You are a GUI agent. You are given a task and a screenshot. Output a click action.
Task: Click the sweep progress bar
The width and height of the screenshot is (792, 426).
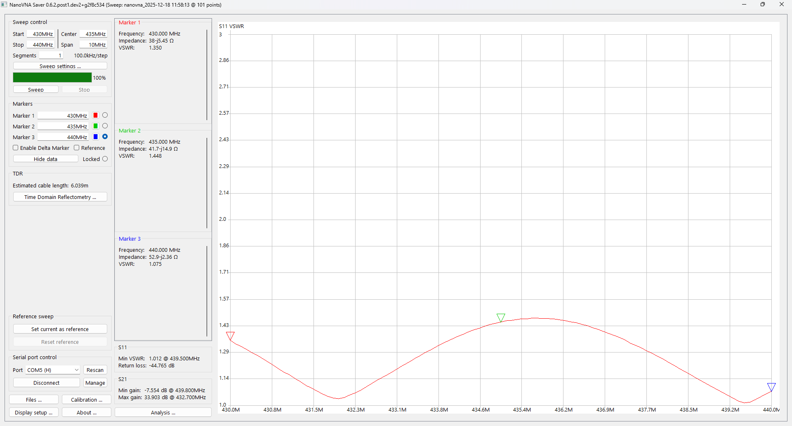click(x=52, y=78)
